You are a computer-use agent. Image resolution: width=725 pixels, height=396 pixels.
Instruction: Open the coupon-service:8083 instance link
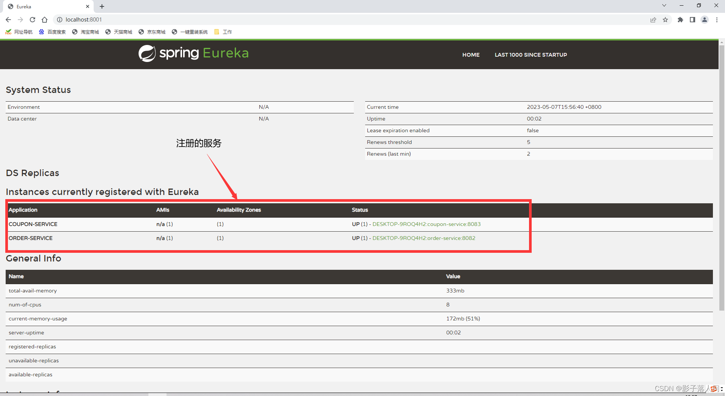pyautogui.click(x=427, y=224)
